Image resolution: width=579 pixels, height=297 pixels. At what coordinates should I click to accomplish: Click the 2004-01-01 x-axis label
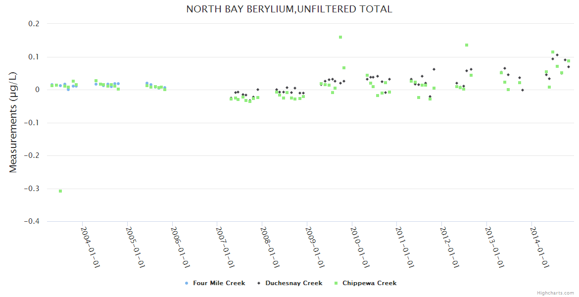90,247
